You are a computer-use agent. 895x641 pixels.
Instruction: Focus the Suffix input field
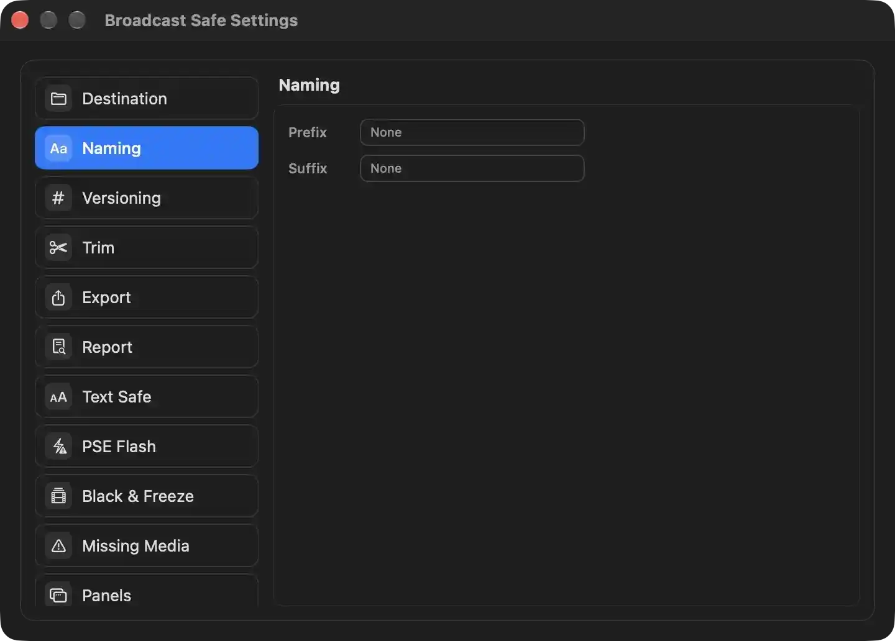click(472, 168)
